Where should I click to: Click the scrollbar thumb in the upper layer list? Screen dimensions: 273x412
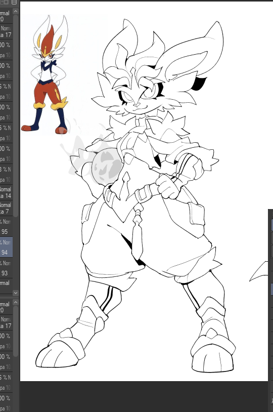click(16, 115)
